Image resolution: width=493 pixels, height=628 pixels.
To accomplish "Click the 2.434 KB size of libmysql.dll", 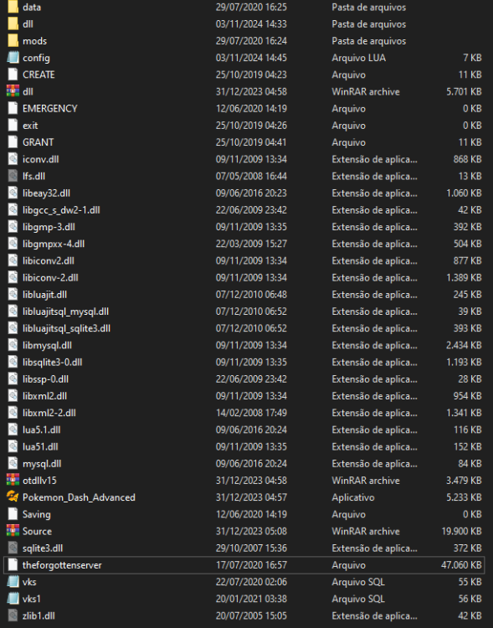I will coord(465,345).
